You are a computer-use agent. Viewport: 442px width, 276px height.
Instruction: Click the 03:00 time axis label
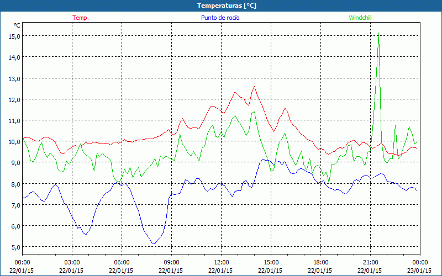click(x=72, y=263)
